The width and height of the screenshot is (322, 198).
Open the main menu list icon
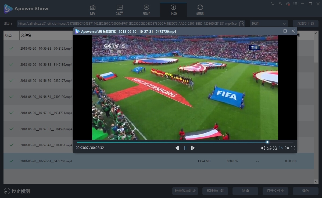(295, 4)
